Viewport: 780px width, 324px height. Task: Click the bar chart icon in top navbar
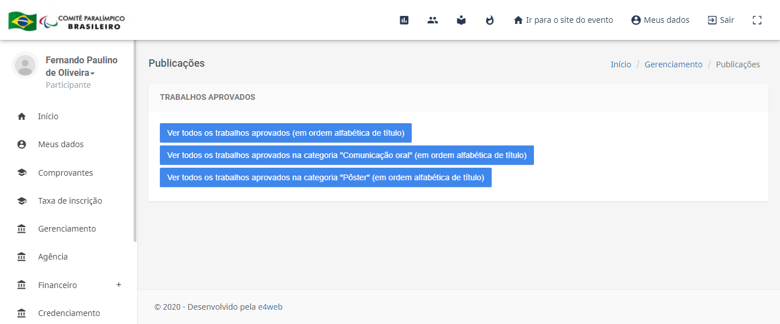pyautogui.click(x=404, y=20)
